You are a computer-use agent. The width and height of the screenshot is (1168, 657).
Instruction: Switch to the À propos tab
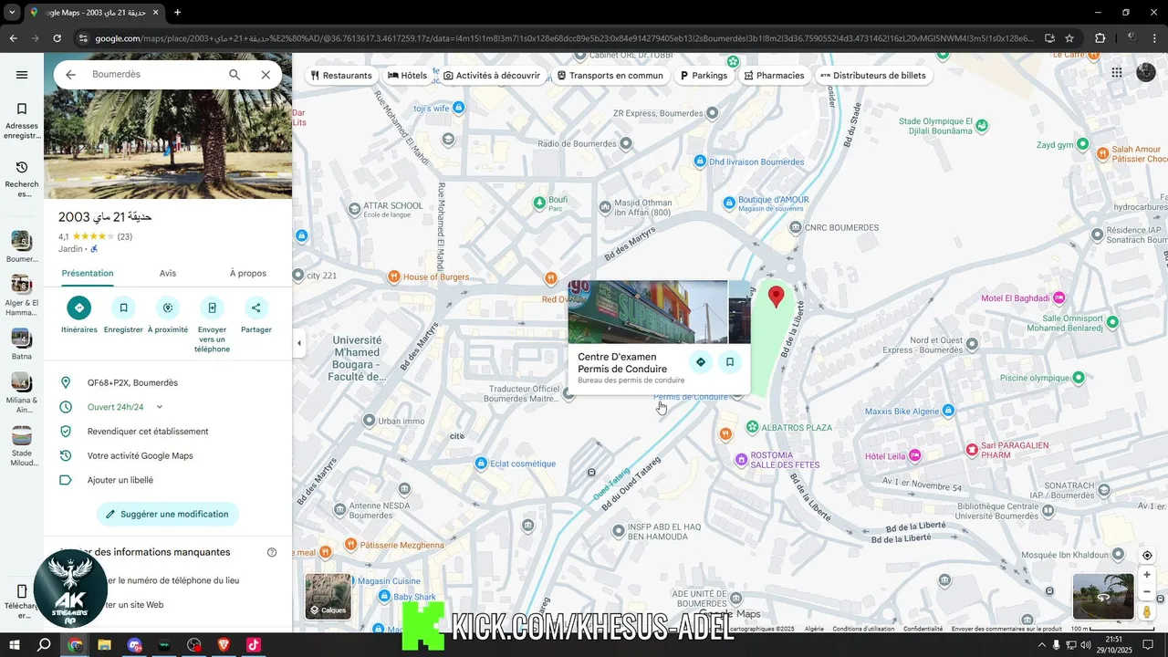248,273
